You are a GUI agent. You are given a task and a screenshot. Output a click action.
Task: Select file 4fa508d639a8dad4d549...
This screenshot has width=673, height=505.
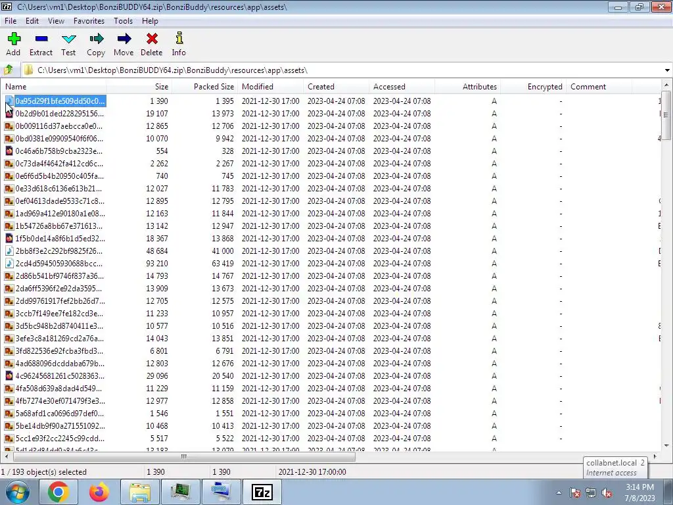pyautogui.click(x=58, y=388)
